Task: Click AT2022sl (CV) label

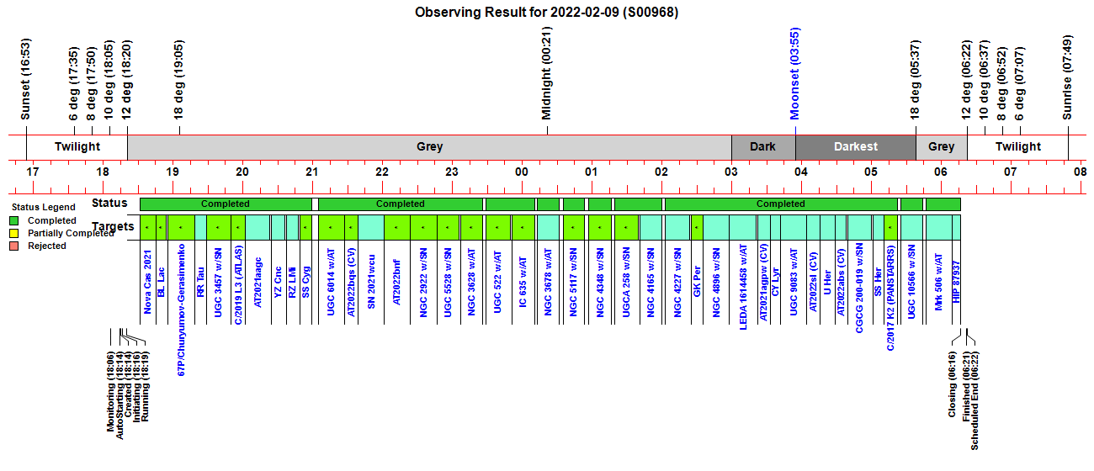Action: (x=814, y=283)
